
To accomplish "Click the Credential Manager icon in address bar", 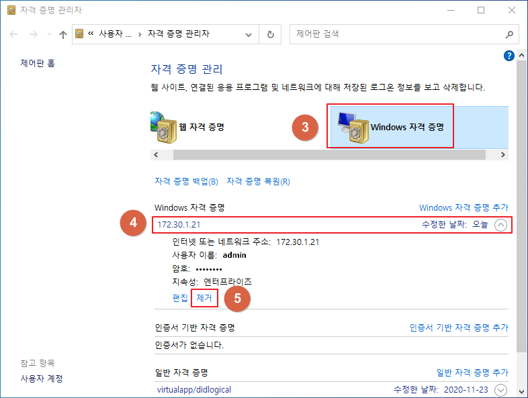I will pos(79,34).
